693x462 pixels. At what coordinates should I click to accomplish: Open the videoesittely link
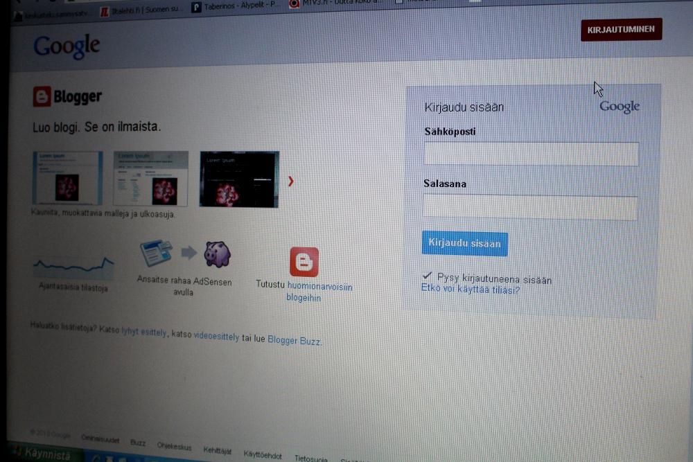click(x=216, y=336)
